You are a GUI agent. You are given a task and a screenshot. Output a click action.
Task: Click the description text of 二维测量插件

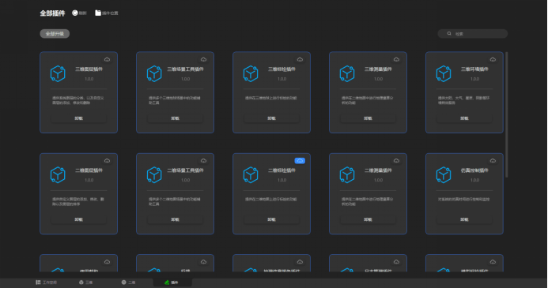click(x=368, y=201)
